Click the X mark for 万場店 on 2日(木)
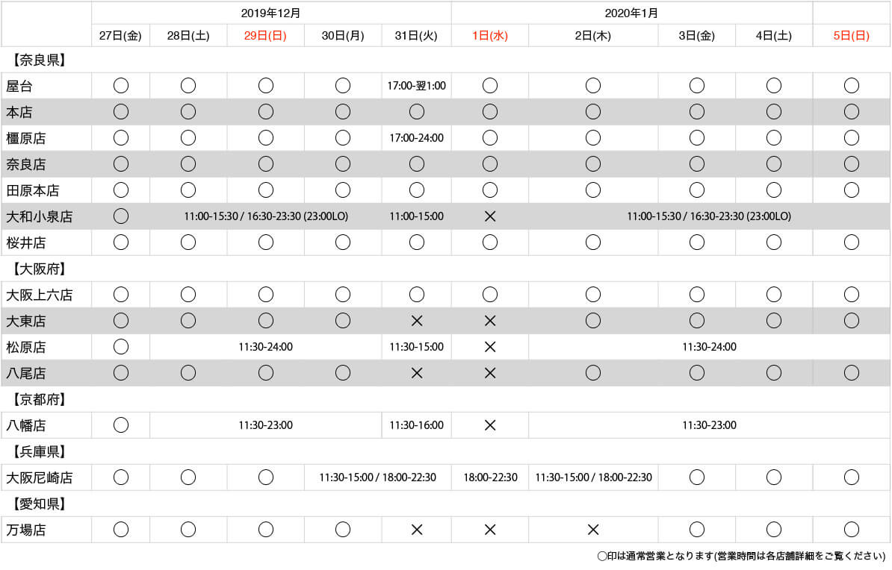Viewport: 892px width, 570px height. coord(592,530)
